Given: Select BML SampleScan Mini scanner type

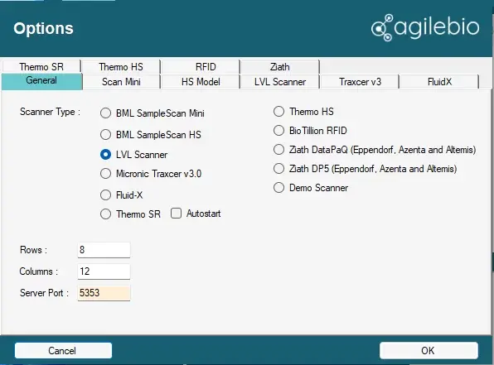Looking at the screenshot, I should coord(105,113).
